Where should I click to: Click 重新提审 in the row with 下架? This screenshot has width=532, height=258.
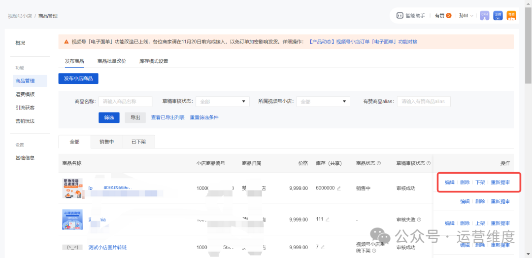(500, 183)
